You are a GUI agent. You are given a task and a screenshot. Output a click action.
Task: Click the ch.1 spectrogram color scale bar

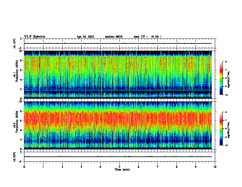[221, 78]
